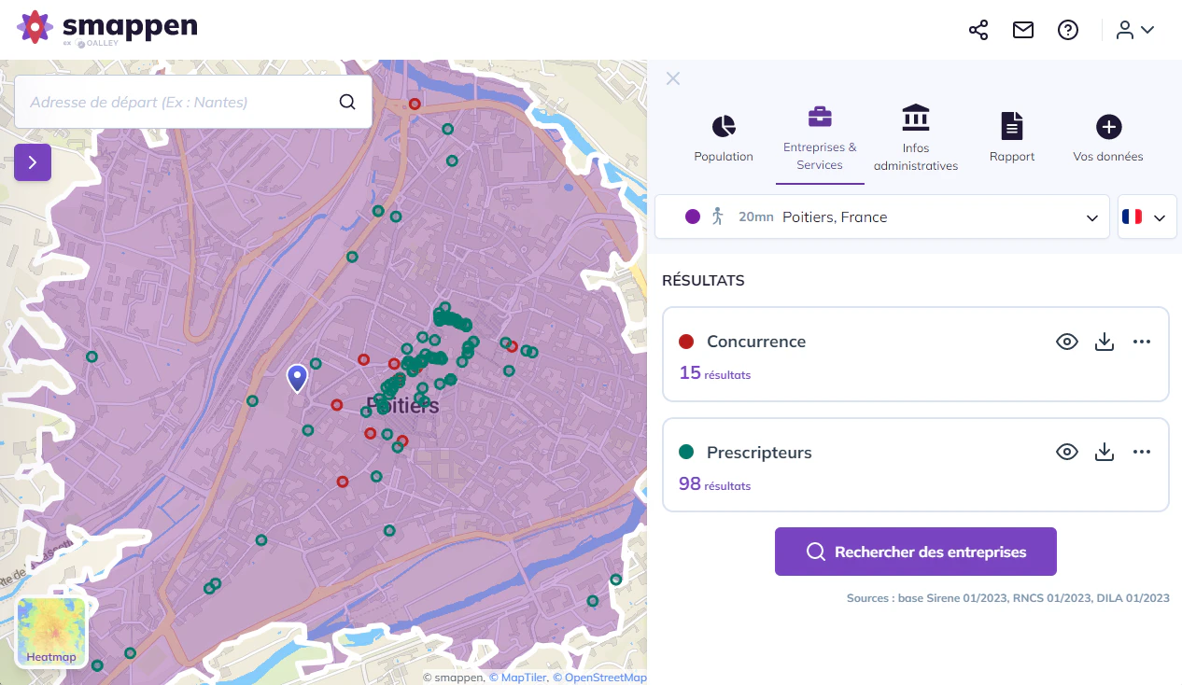Open the help question mark icon
The width and height of the screenshot is (1182, 685).
click(x=1068, y=30)
